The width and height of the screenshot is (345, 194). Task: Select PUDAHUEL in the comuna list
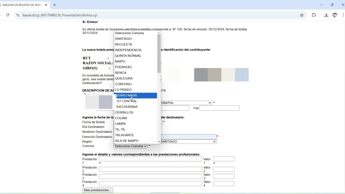click(x=136, y=67)
